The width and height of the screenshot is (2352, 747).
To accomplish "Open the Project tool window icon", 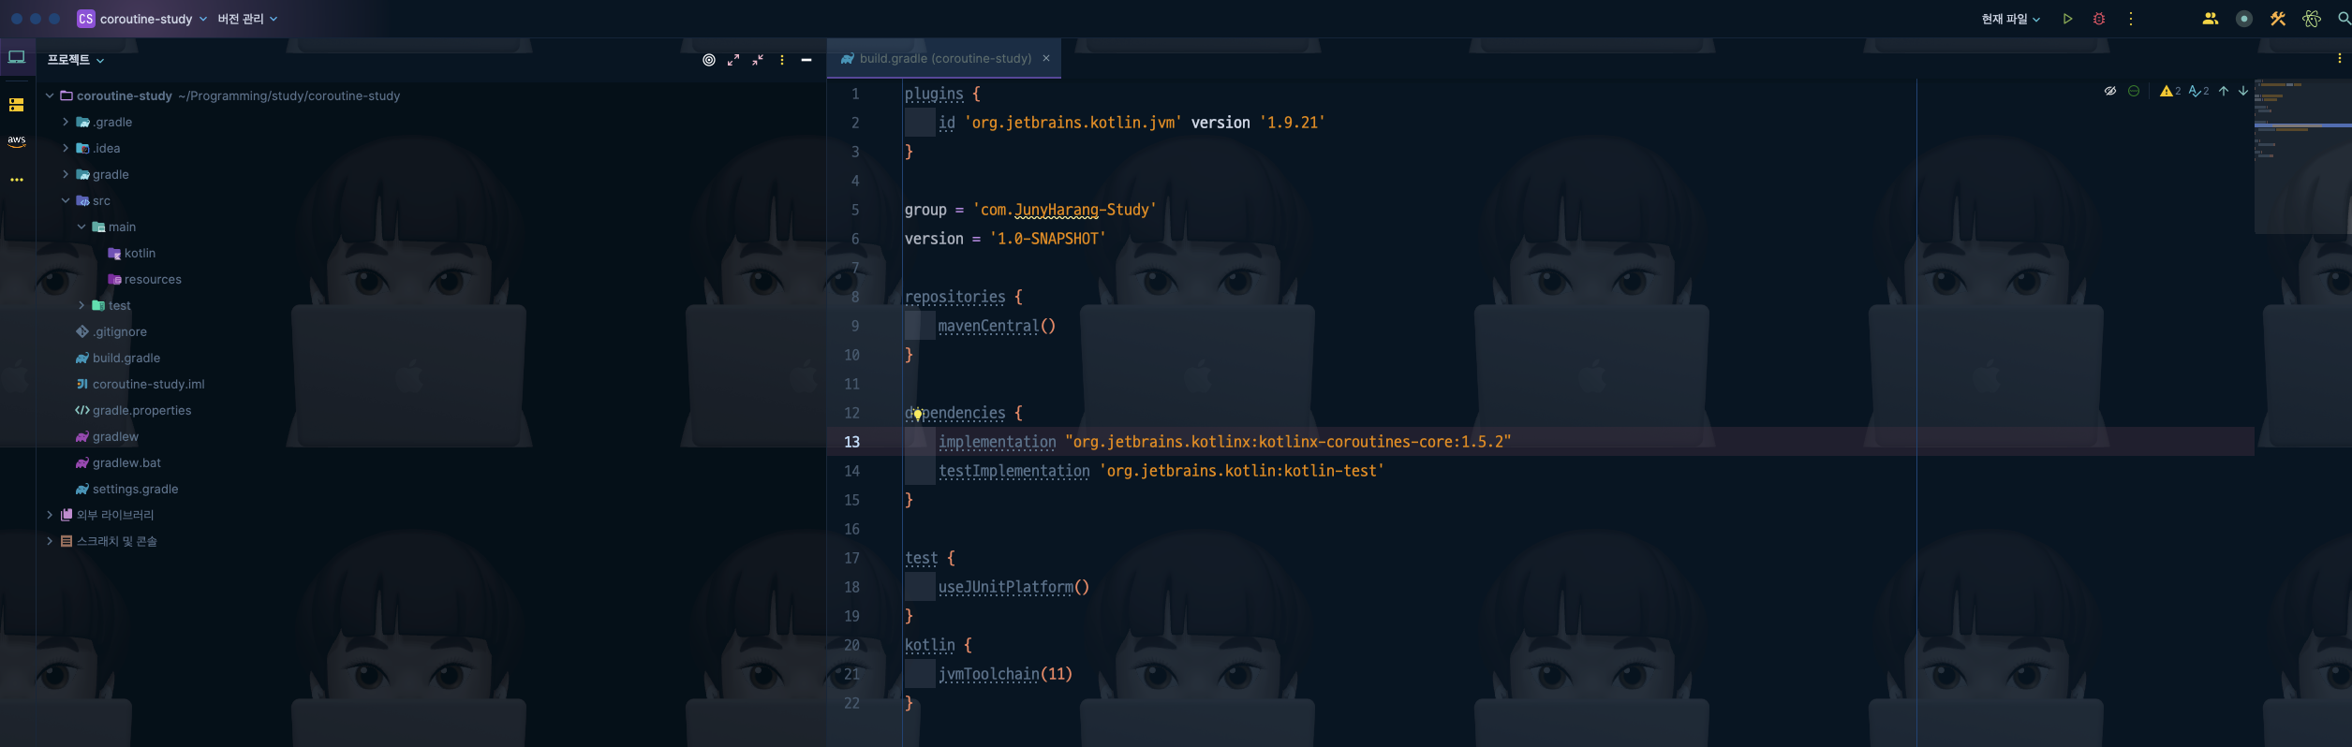I will coord(17,58).
